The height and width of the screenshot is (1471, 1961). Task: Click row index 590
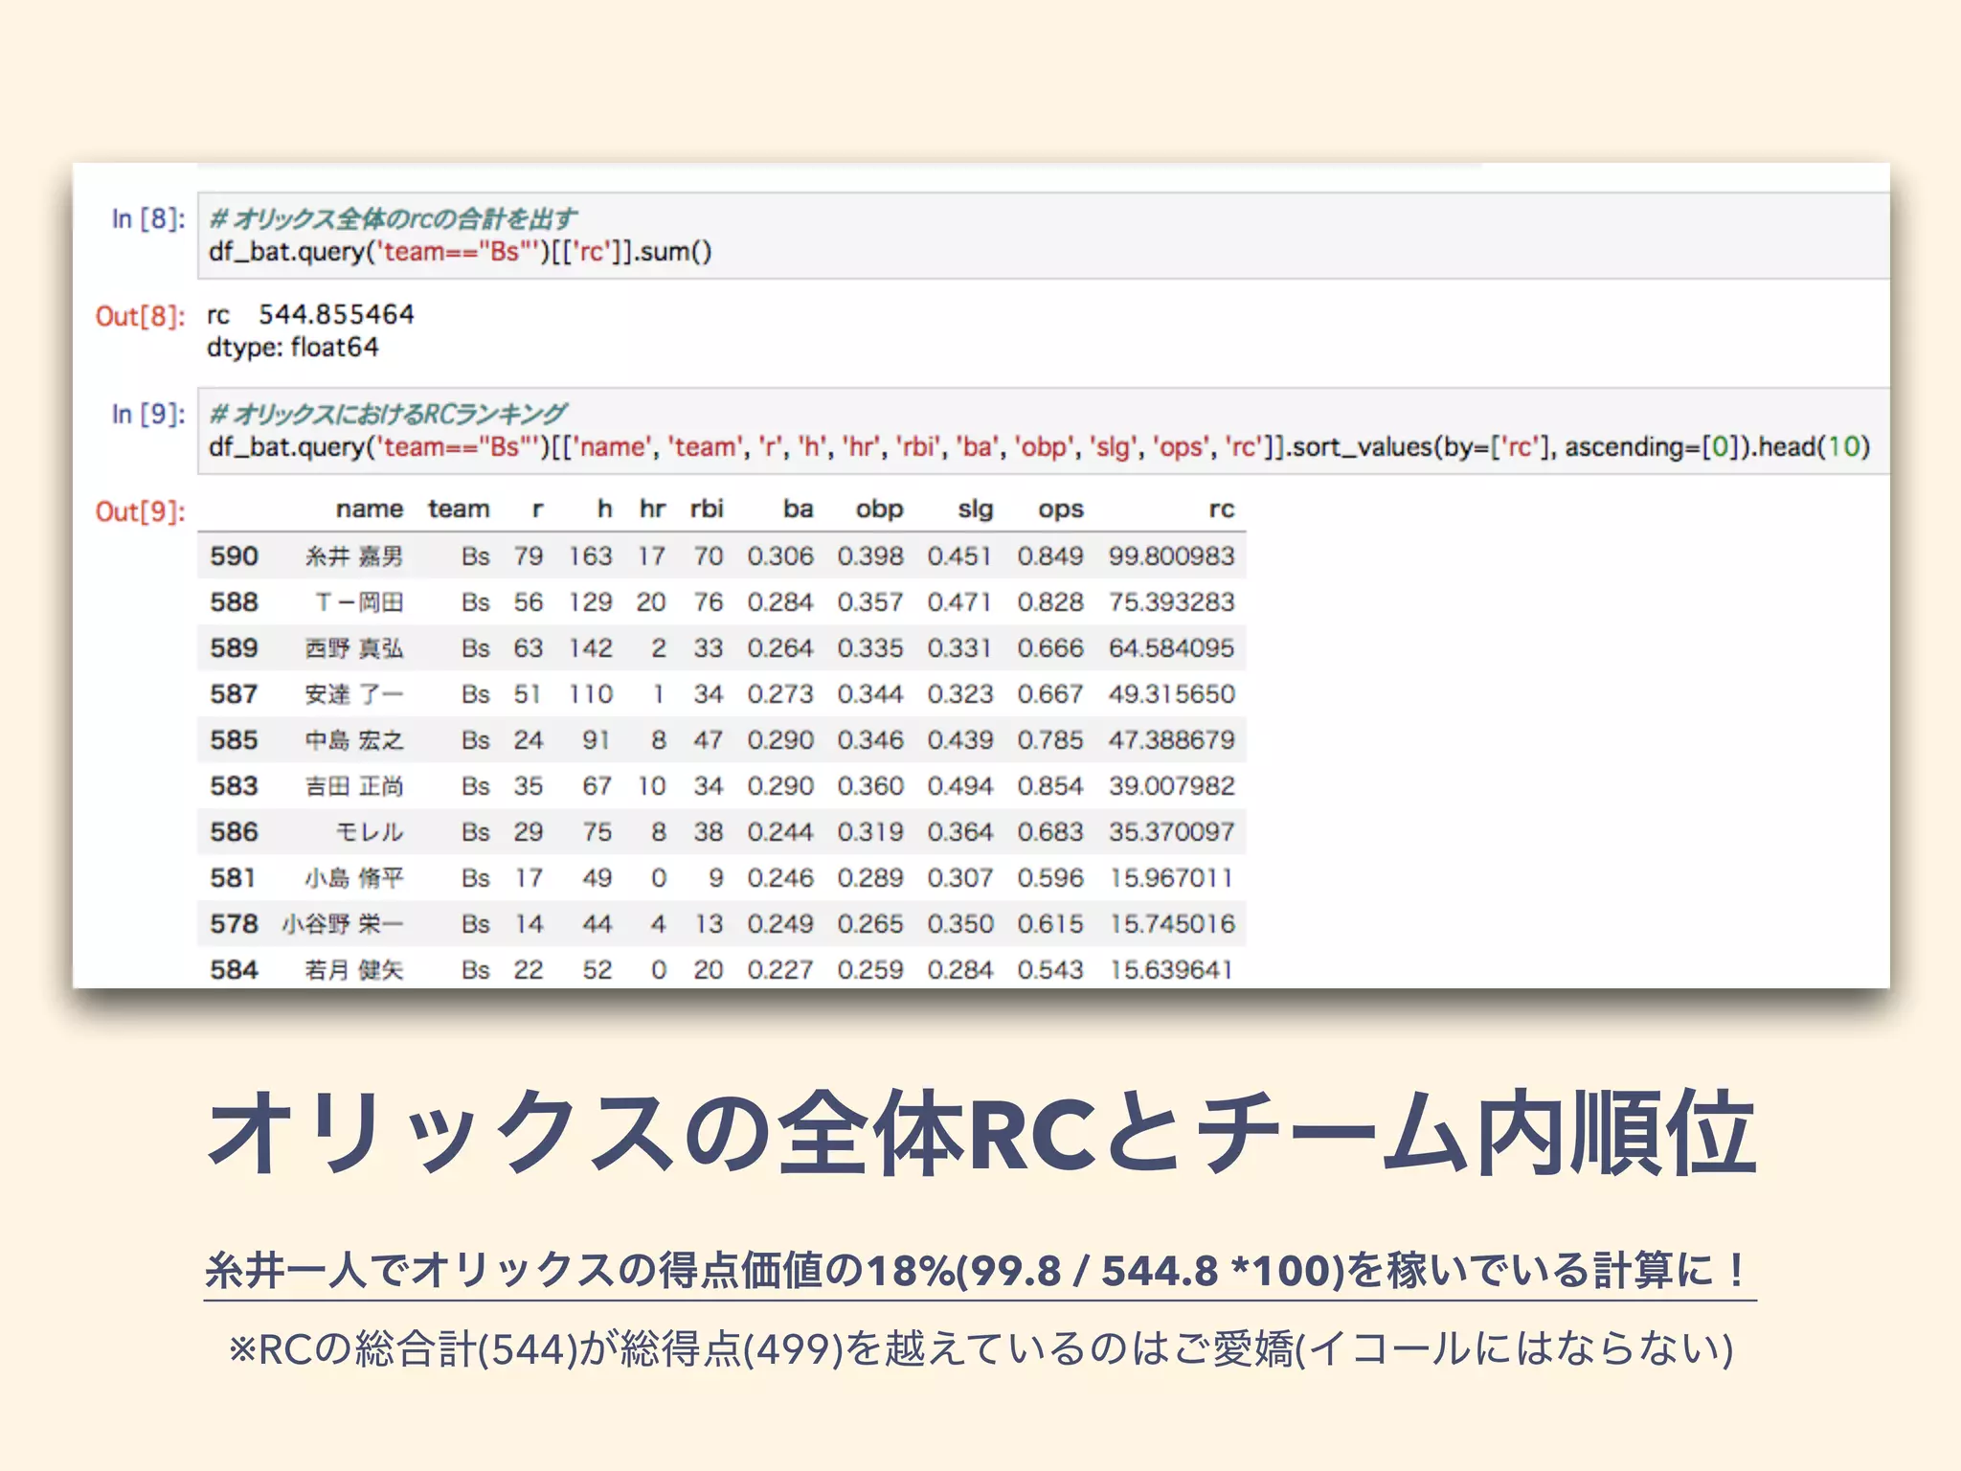(234, 555)
